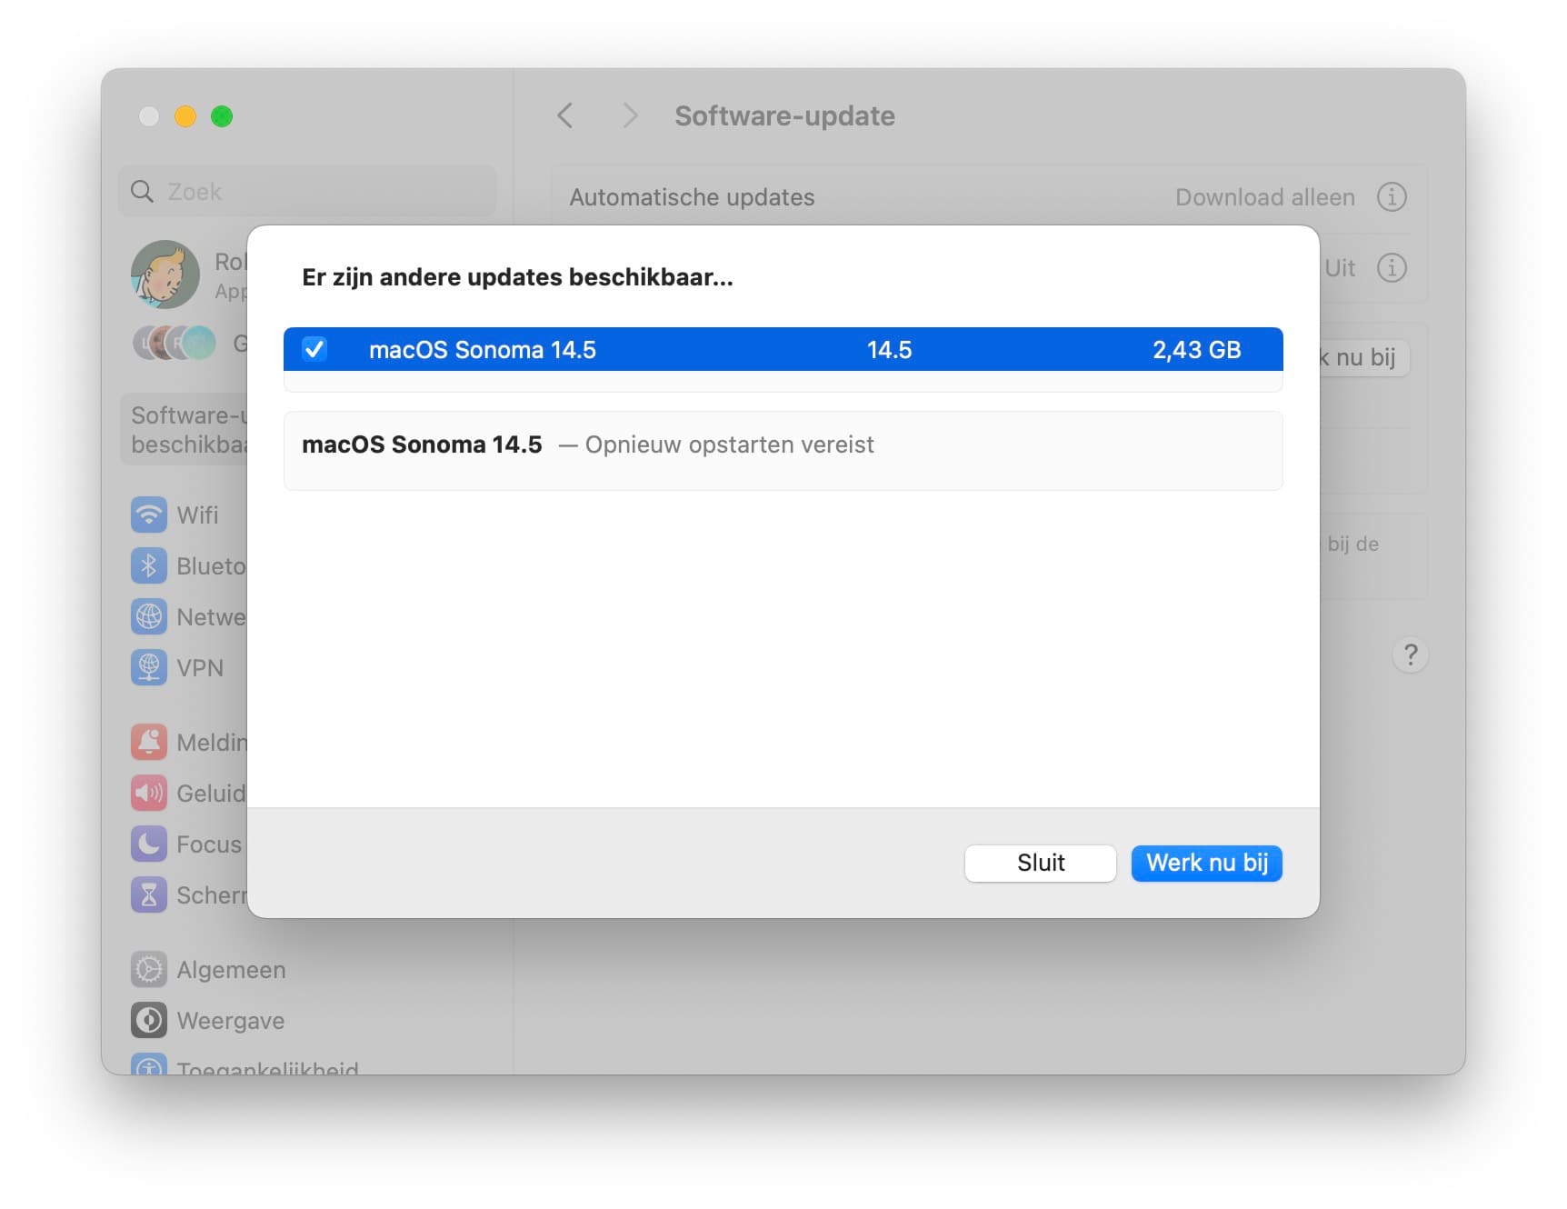Close the dialog with Sluit button

[1040, 863]
